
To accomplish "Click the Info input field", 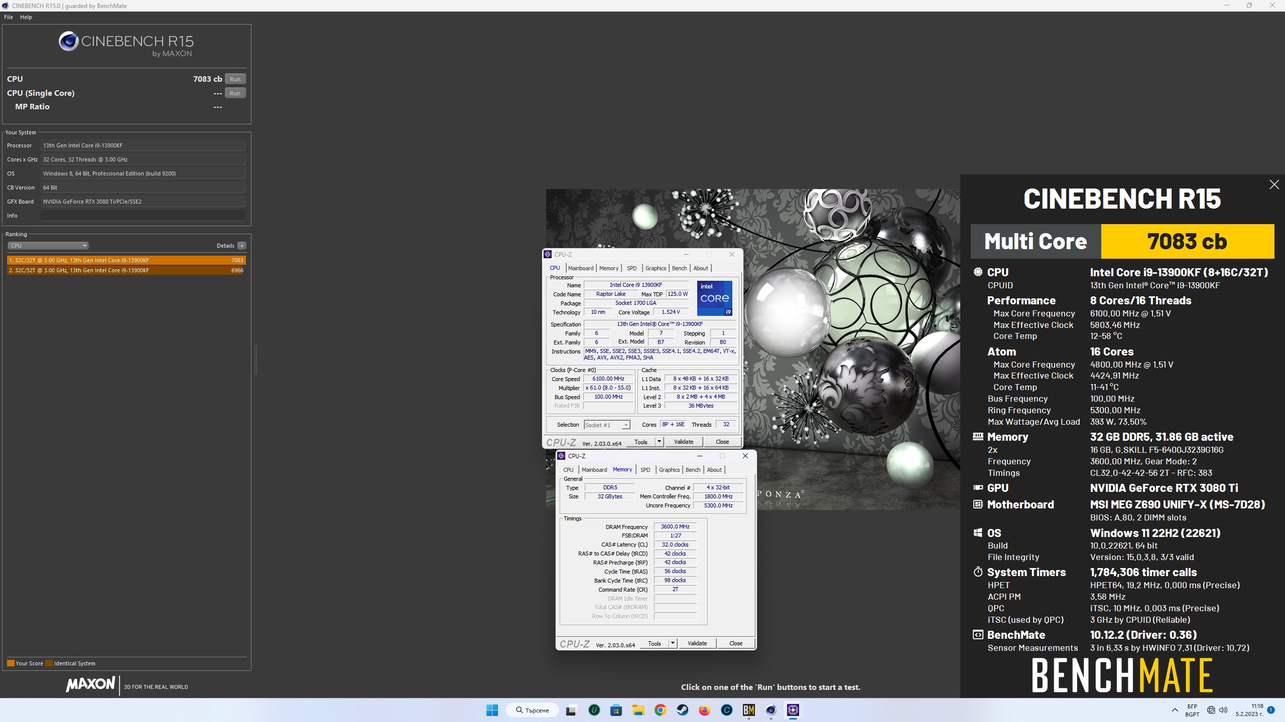I will (x=144, y=216).
